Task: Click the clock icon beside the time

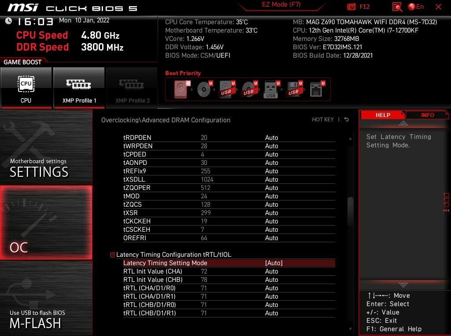Action: (x=9, y=21)
